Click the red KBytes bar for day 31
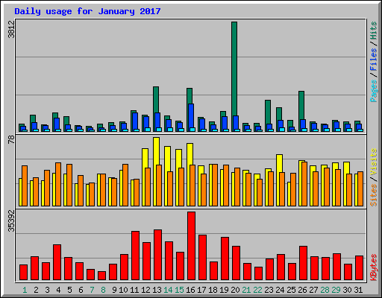The width and height of the screenshot is (382, 298). (x=359, y=268)
